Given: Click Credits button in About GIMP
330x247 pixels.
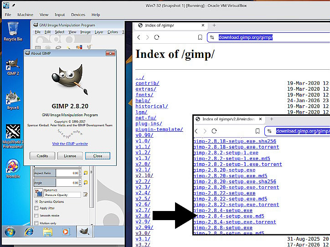Looking at the screenshot, I should tap(42, 156).
